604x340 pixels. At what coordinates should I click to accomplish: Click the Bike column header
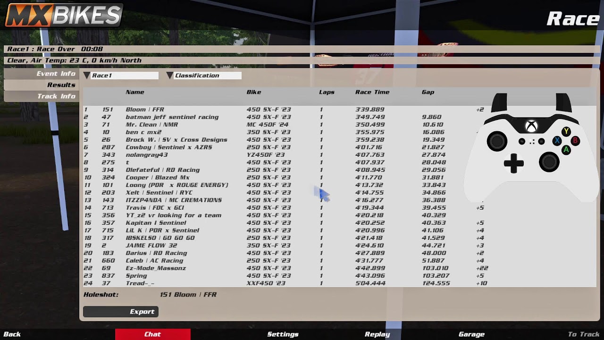coord(254,92)
